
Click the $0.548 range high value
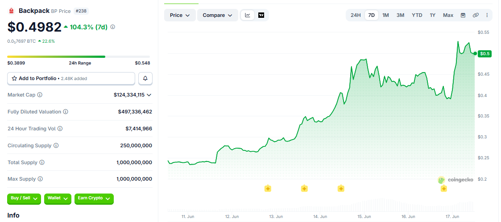(x=142, y=63)
